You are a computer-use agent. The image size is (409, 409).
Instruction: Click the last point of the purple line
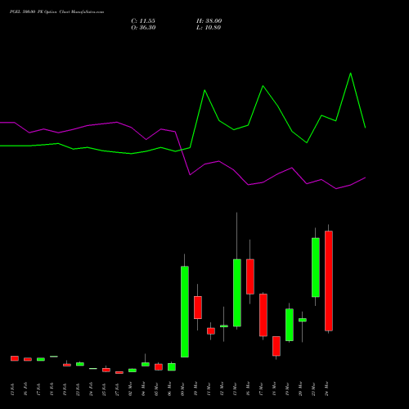coord(365,178)
